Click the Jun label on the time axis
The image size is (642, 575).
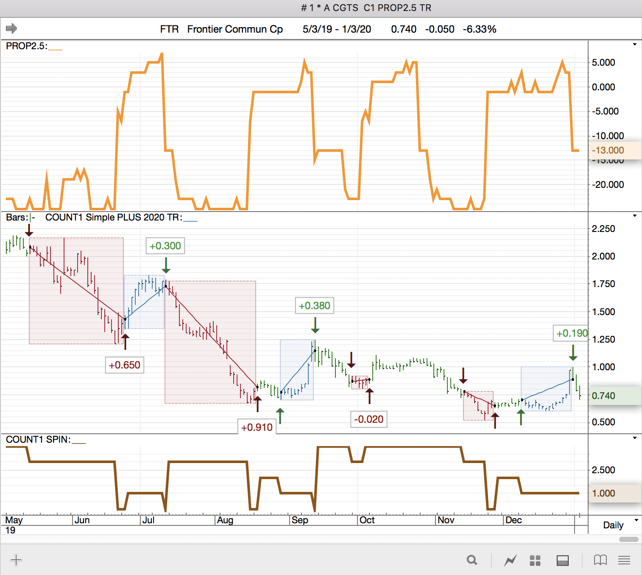click(x=82, y=520)
